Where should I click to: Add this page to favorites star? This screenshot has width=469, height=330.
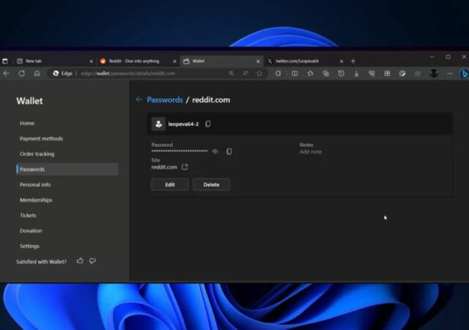coord(259,73)
